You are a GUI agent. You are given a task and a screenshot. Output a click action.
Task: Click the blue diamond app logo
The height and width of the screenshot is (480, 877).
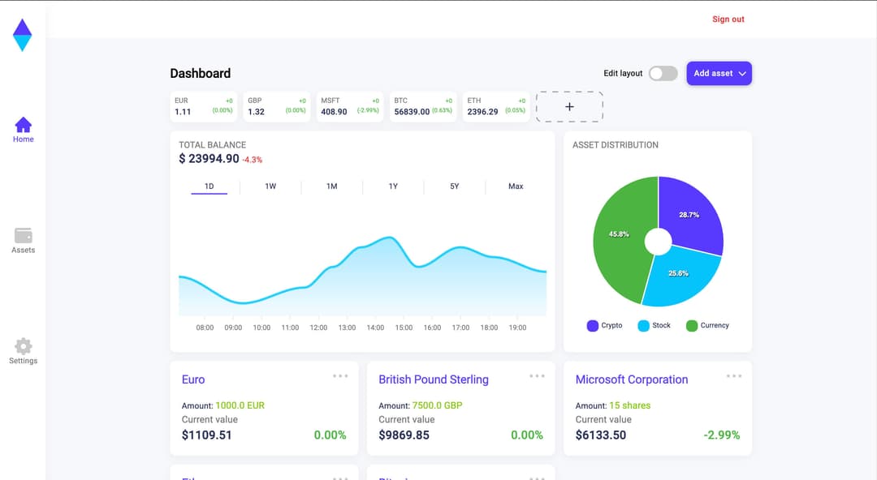tap(23, 35)
